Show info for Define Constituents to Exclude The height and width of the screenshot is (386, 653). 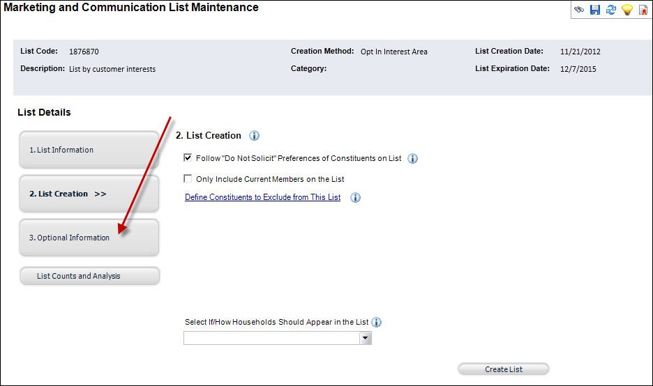point(355,198)
